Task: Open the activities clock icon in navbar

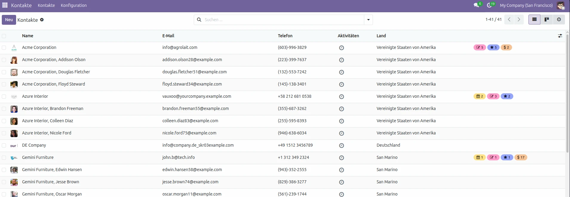Action: 489,5
